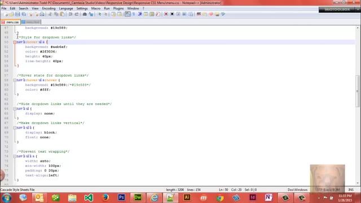Image resolution: width=361 pixels, height=203 pixels.
Task: Click the Print toolbar icon
Action: [42, 14]
